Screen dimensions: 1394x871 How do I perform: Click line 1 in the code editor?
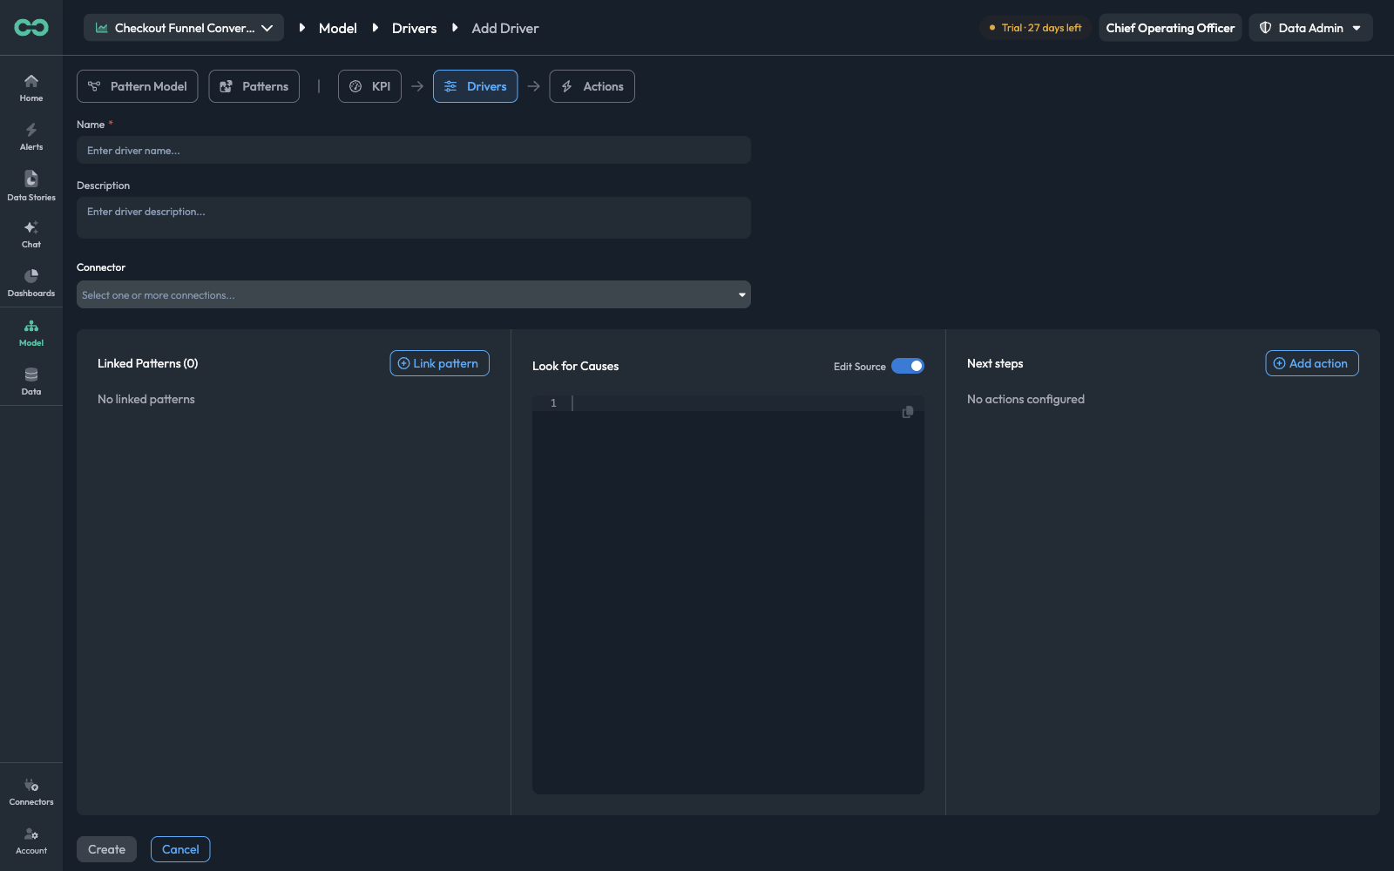[727, 403]
